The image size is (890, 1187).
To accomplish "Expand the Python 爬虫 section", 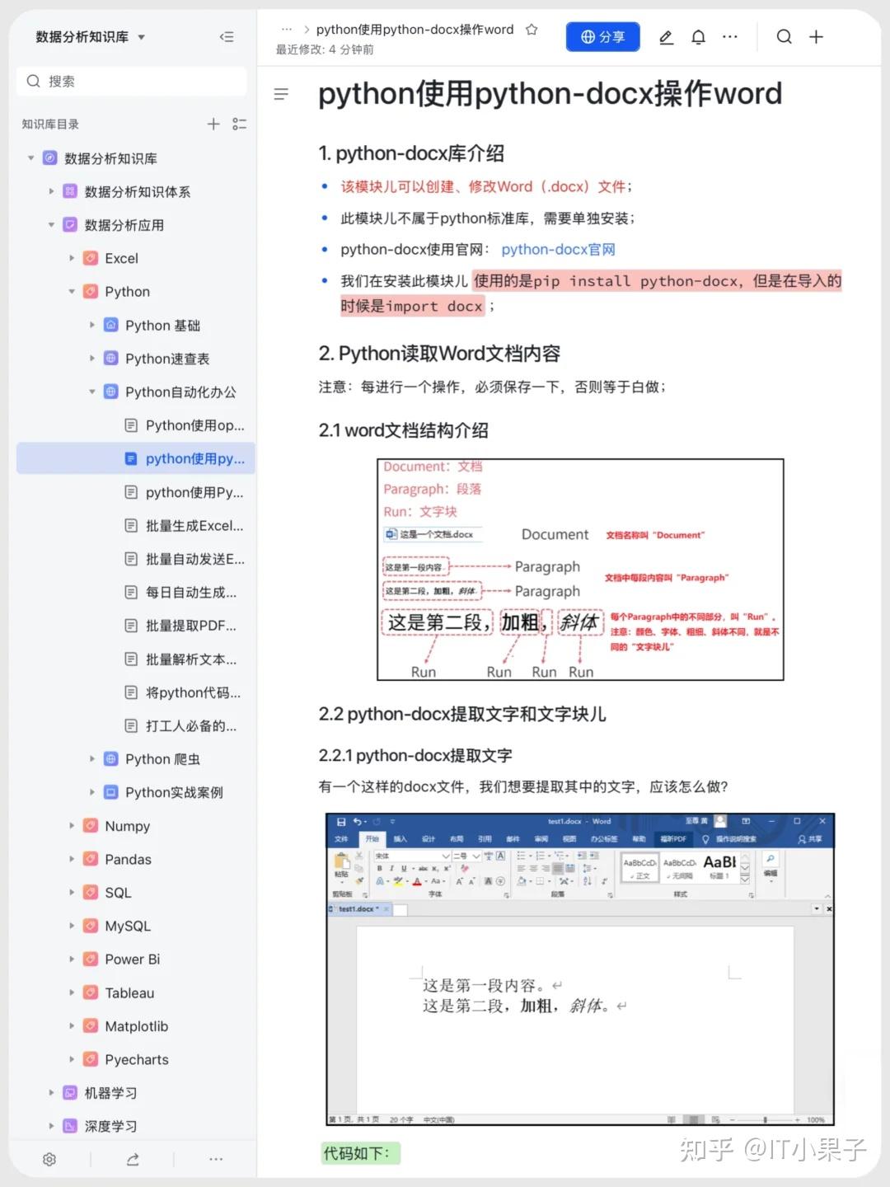I will click(x=92, y=758).
